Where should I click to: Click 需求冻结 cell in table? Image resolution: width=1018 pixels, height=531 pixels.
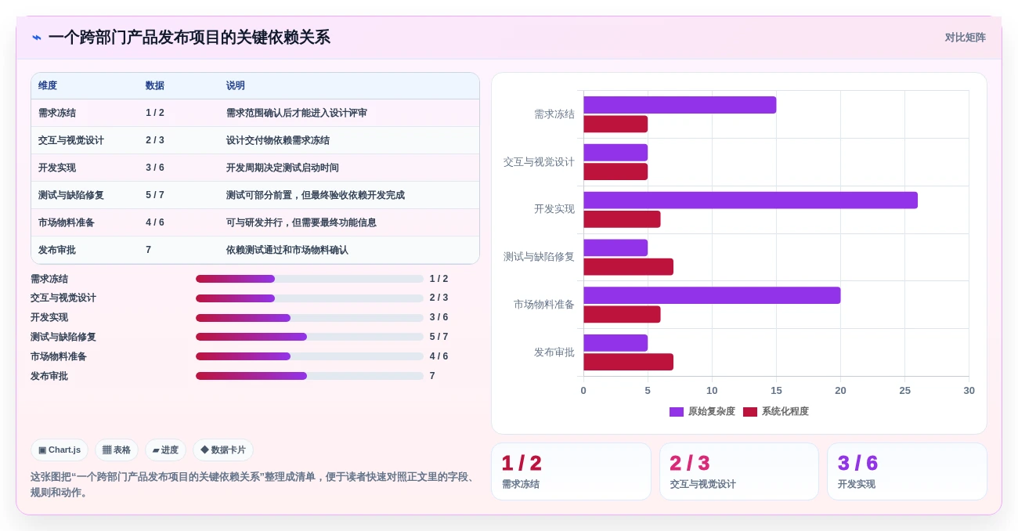[57, 114]
